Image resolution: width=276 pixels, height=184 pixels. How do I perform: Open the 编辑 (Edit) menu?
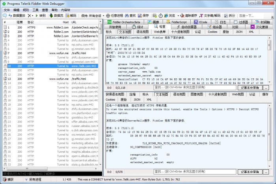16,10
